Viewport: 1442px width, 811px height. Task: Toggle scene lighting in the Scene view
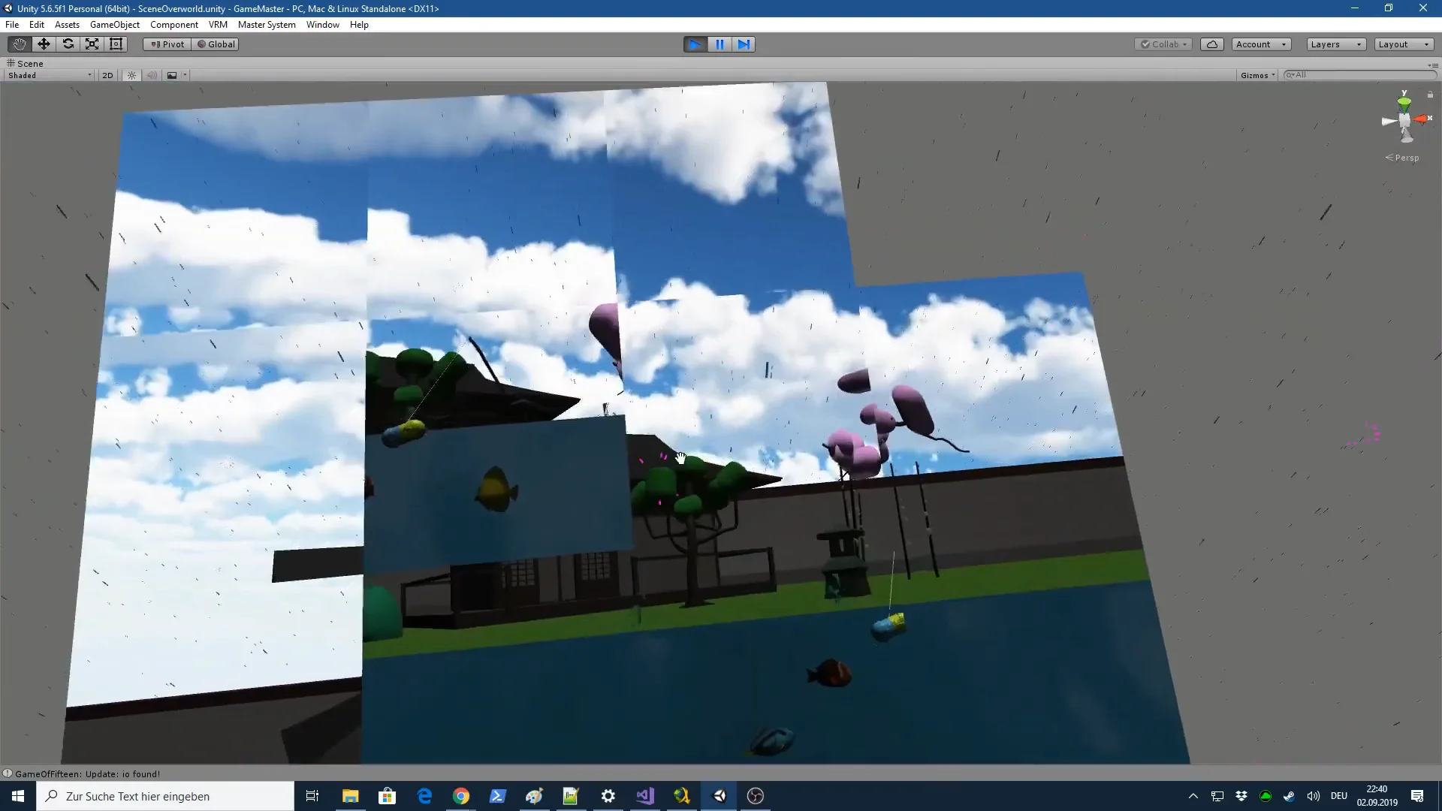coord(131,75)
